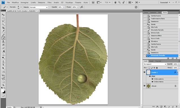The height and width of the screenshot is (108, 180).
Task: Select the Healing Brush tool
Action: 3,35
